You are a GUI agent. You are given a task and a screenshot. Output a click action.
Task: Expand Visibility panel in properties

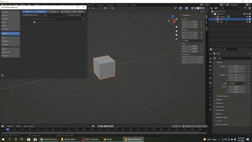point(219,114)
